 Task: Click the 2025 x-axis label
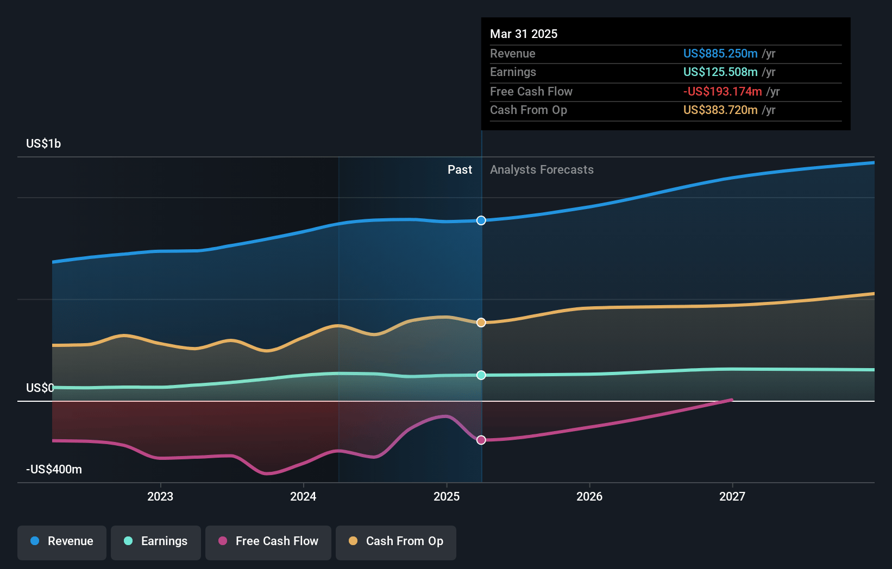(x=447, y=497)
